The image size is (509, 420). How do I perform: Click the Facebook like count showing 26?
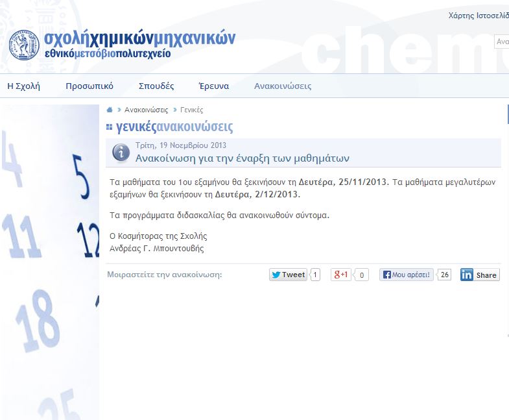click(x=444, y=275)
